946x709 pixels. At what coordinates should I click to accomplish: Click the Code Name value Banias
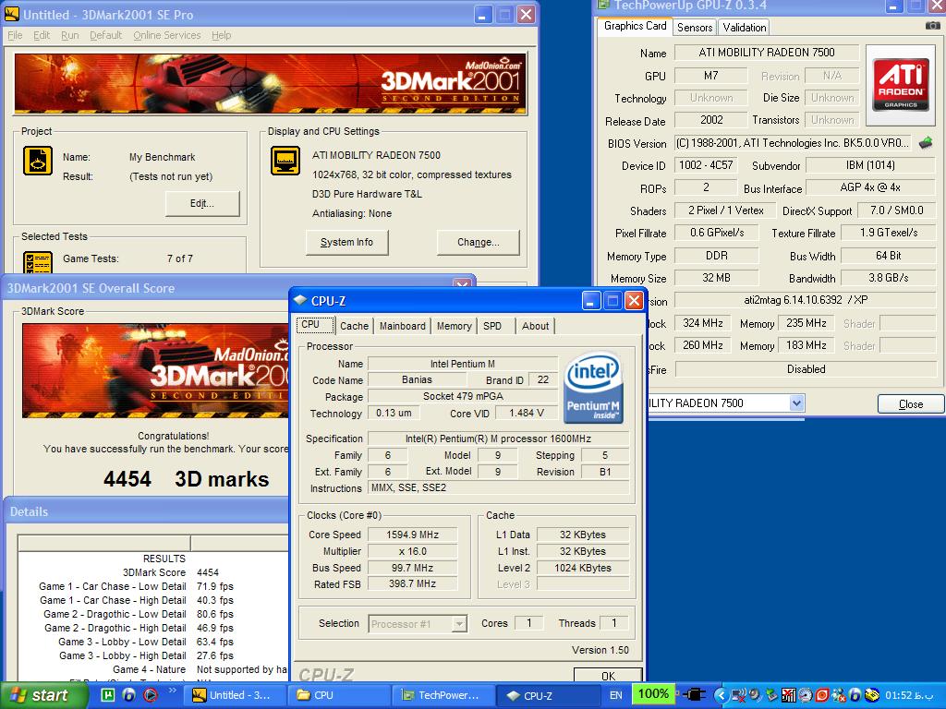click(417, 379)
